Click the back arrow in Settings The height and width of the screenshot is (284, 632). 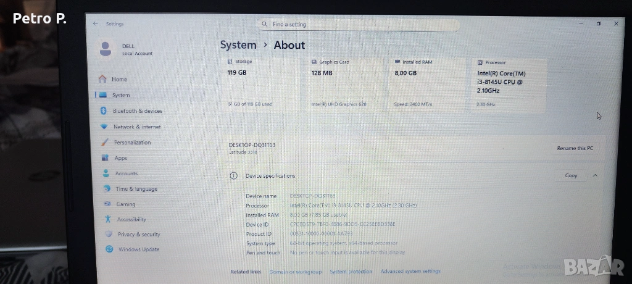pos(95,23)
